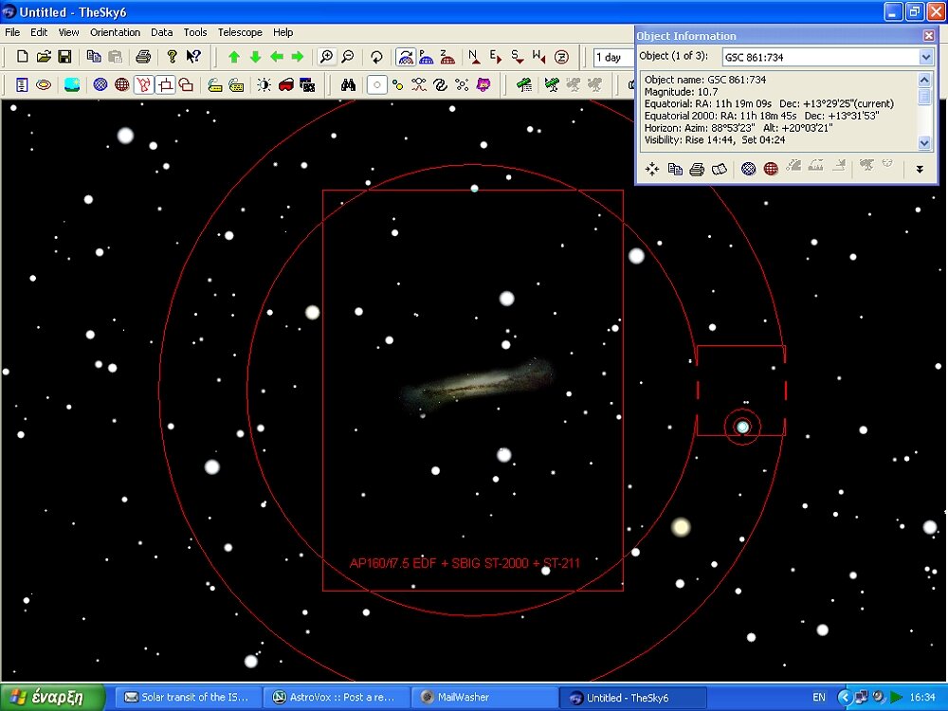Center object using crosshair icon in Object Information
948x711 pixels.
click(x=651, y=169)
